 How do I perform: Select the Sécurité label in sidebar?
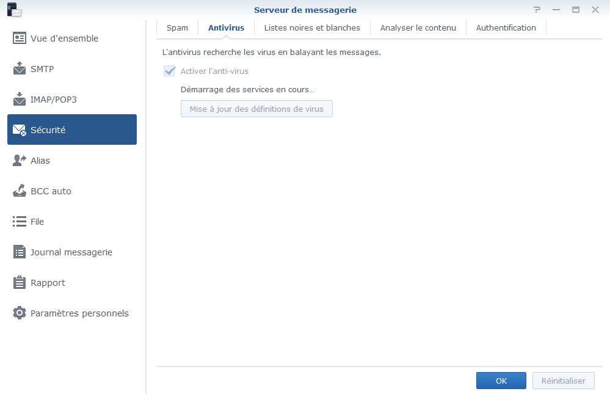48,130
